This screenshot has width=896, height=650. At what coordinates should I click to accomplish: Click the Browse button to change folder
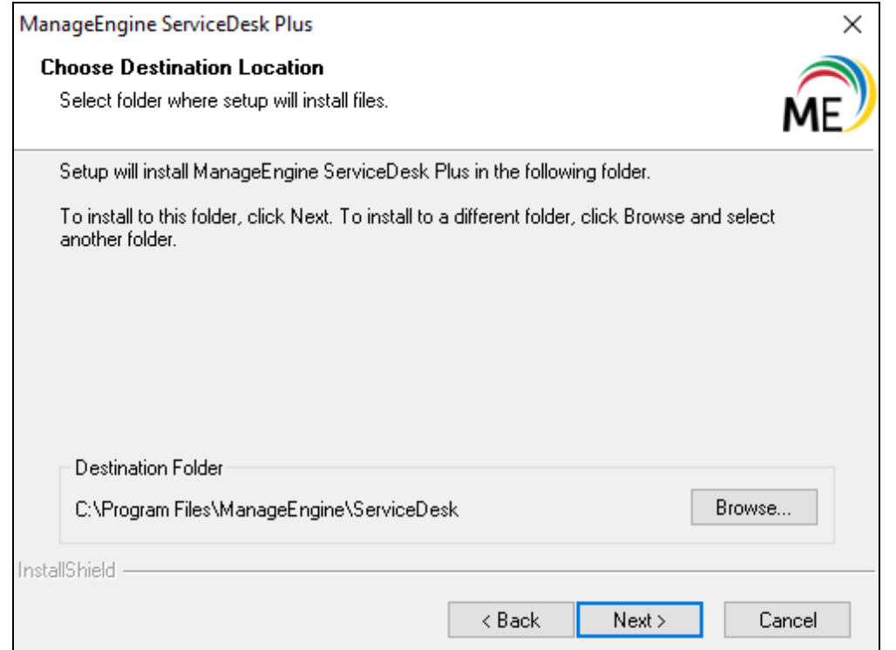pos(754,508)
